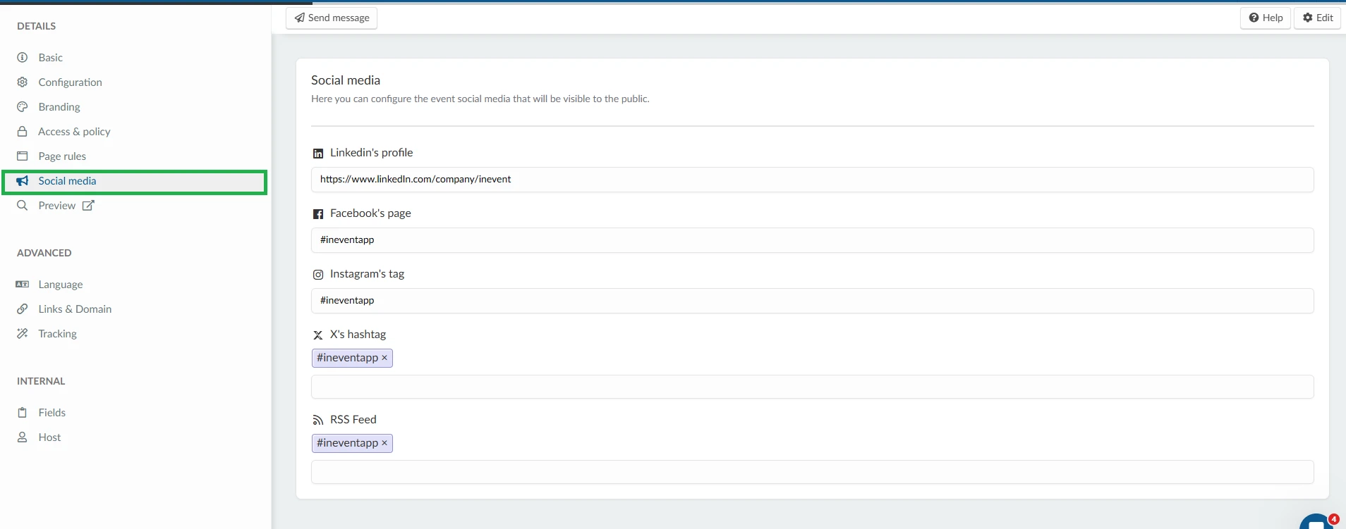Click the Language icon in Advanced section
Image resolution: width=1346 pixels, height=529 pixels.
(23, 285)
